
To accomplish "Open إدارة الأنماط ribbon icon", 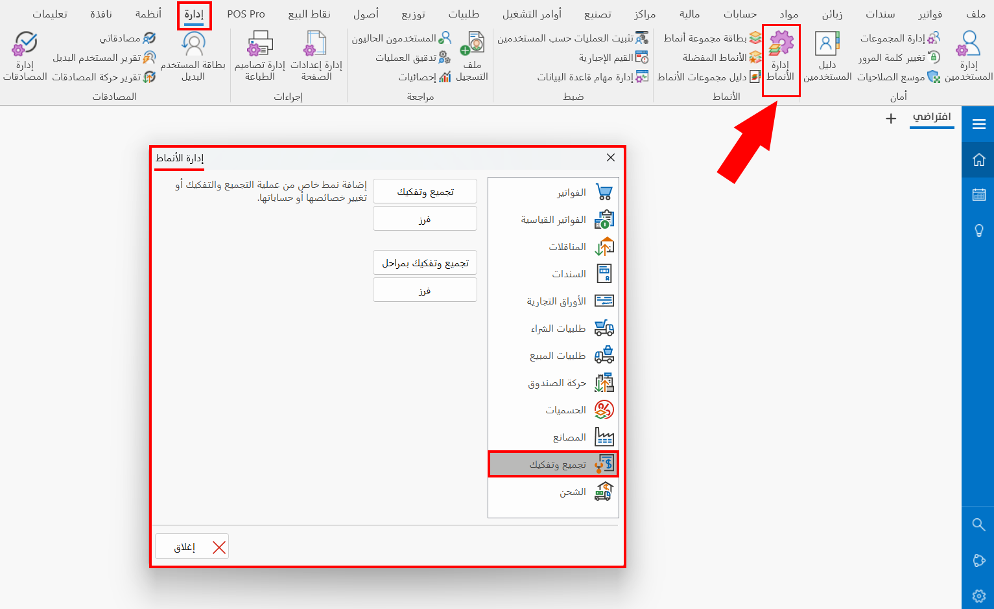I will [x=781, y=57].
